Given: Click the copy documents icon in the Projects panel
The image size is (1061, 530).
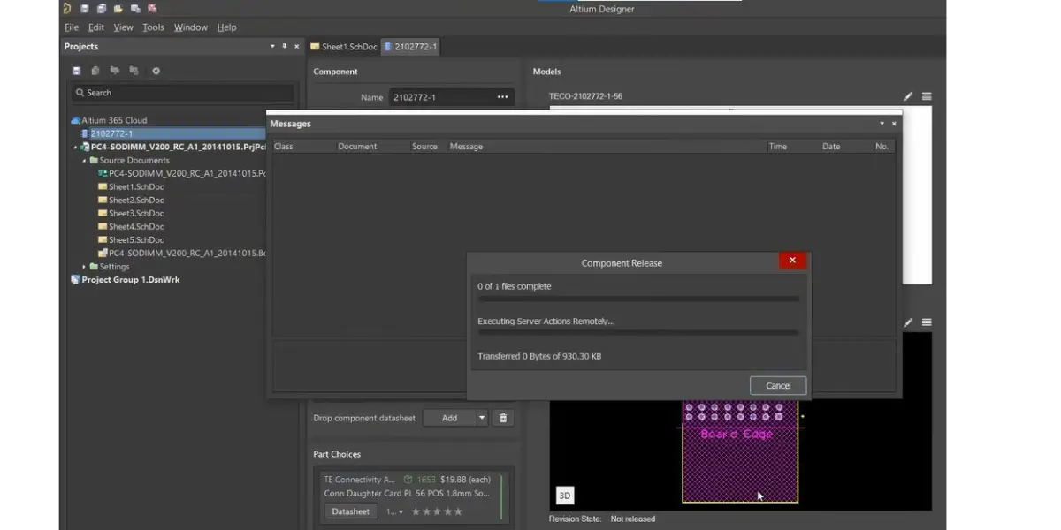Looking at the screenshot, I should click(x=95, y=71).
